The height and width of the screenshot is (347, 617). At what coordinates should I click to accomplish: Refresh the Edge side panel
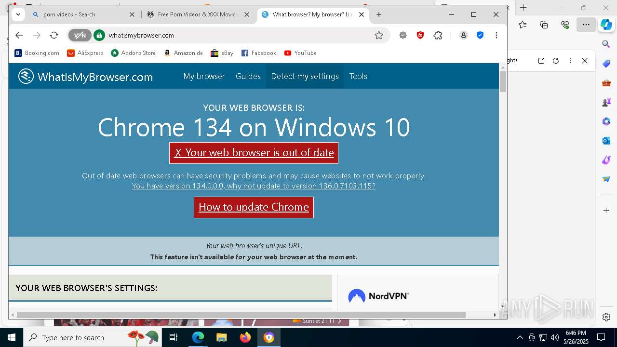tap(556, 61)
